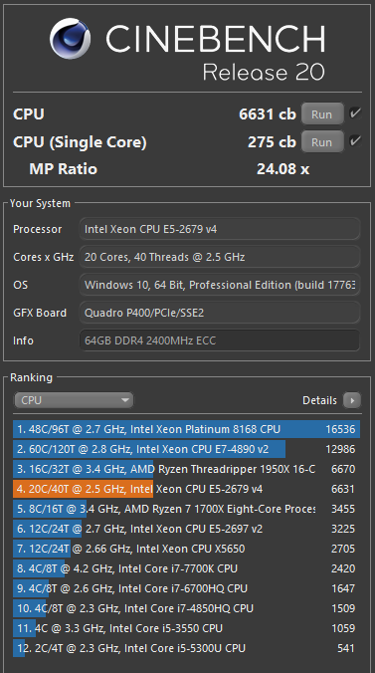Toggle the CPU test checkbox
The image size is (375, 673).
point(355,113)
